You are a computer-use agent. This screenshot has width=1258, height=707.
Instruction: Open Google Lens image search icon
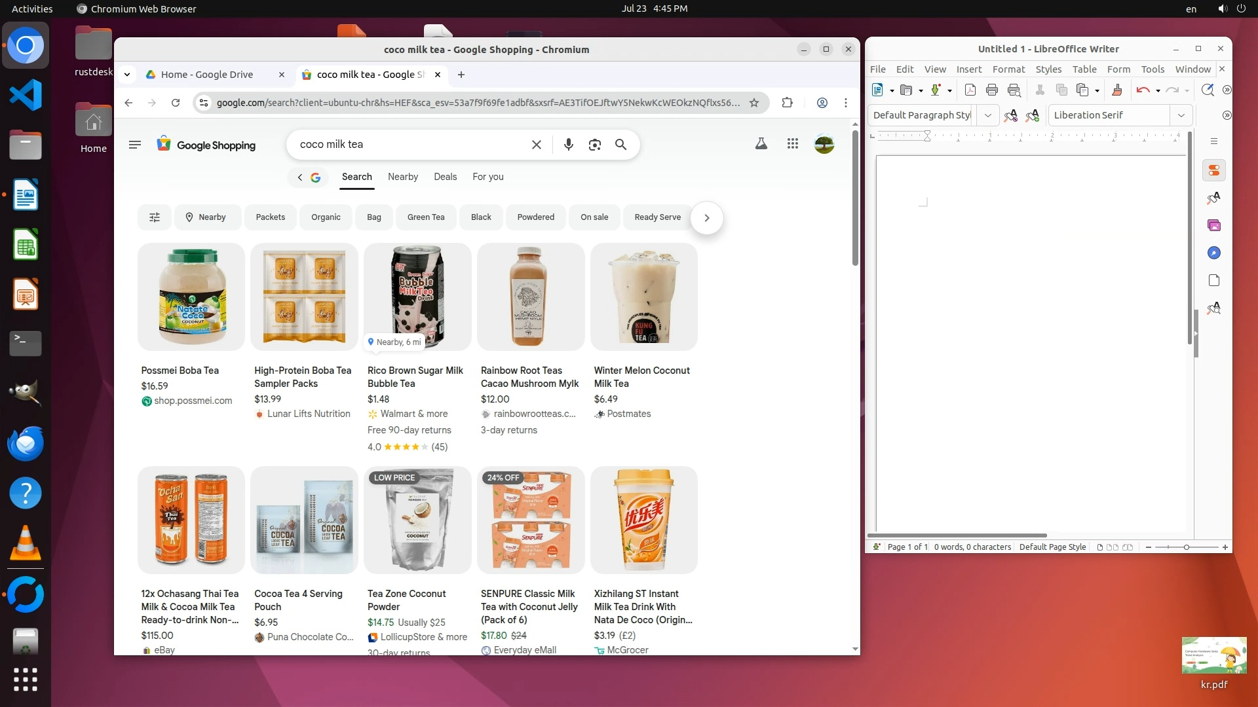594,145
